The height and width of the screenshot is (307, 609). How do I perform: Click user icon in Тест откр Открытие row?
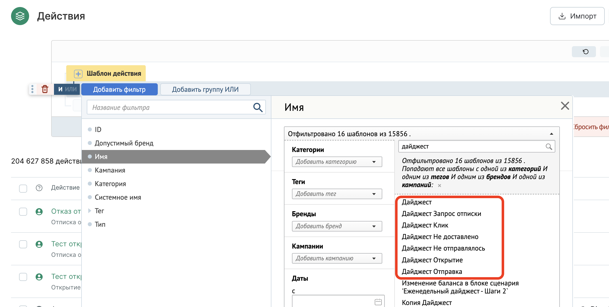[x=39, y=277]
